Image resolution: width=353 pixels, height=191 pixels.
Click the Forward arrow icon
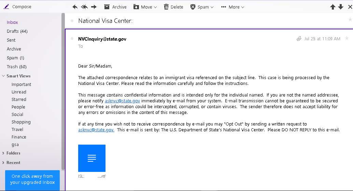[x=94, y=7]
